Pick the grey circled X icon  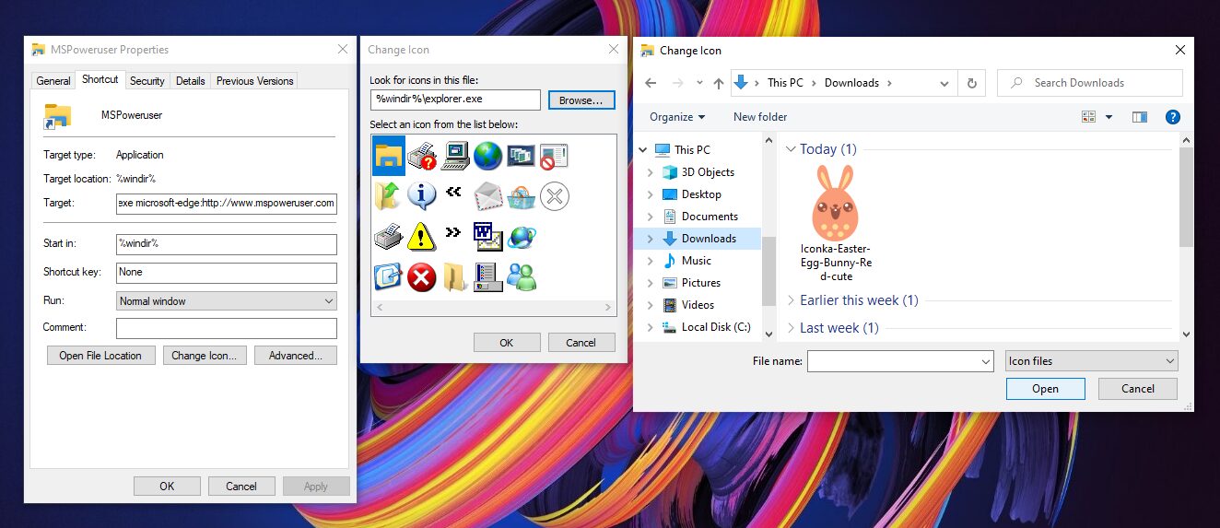[554, 196]
